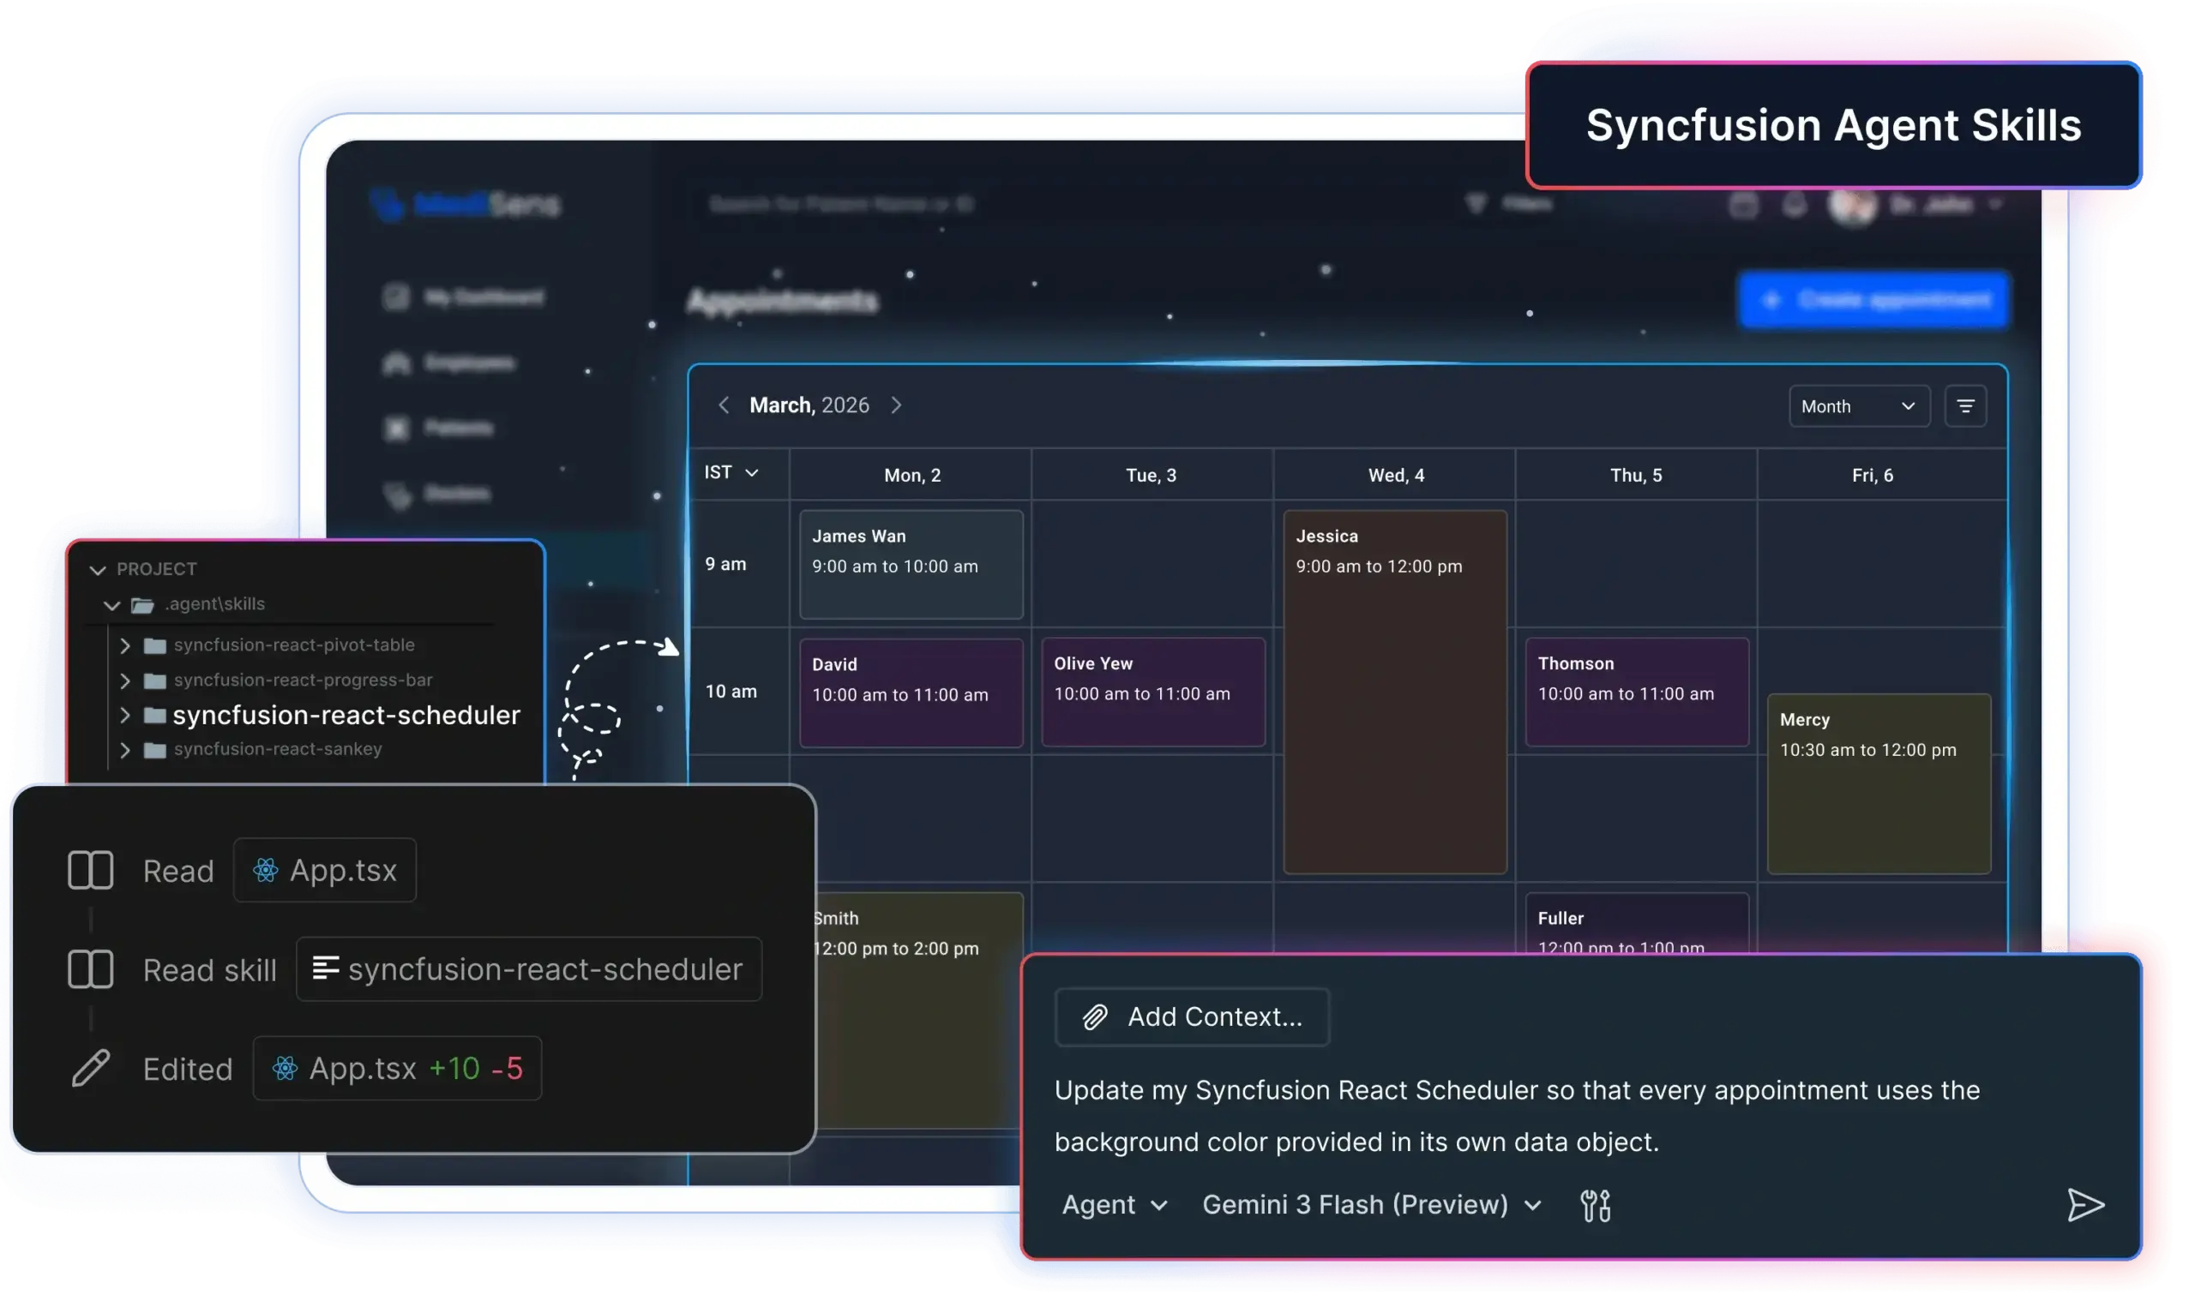The height and width of the screenshot is (1313, 2195).
Task: Open the Month view dropdown
Action: tap(1859, 406)
